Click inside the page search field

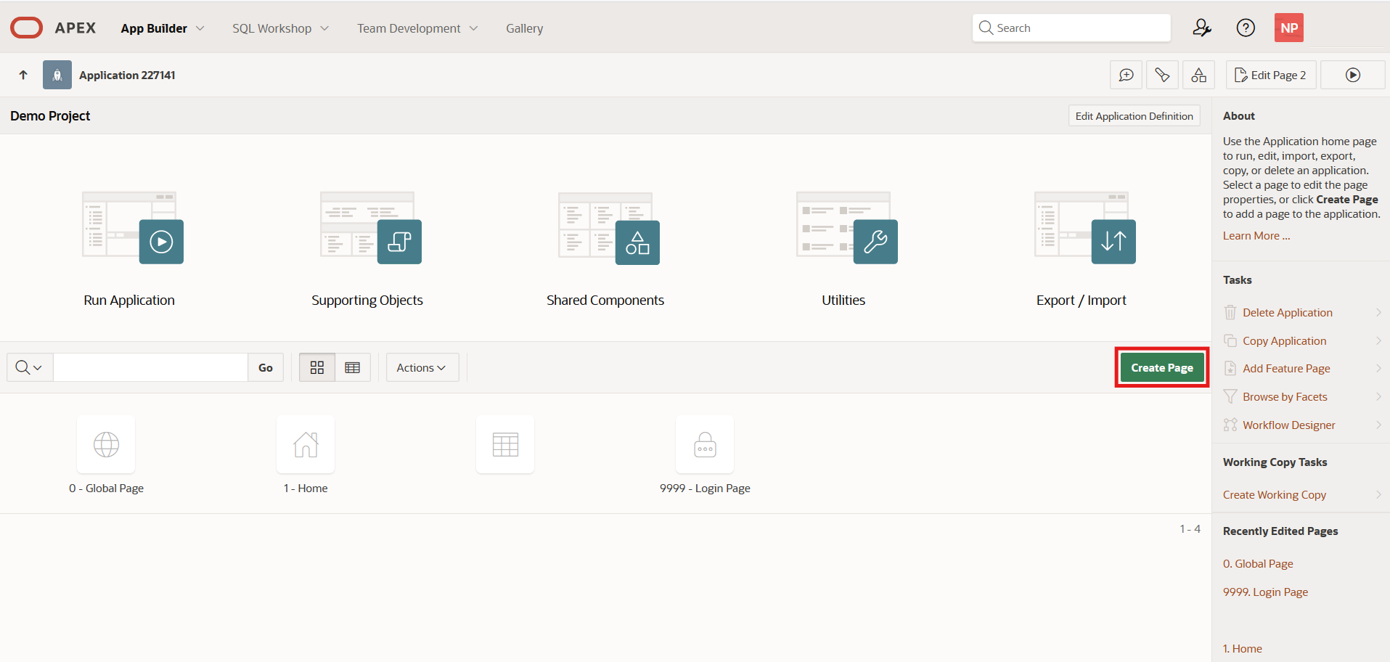pyautogui.click(x=150, y=367)
